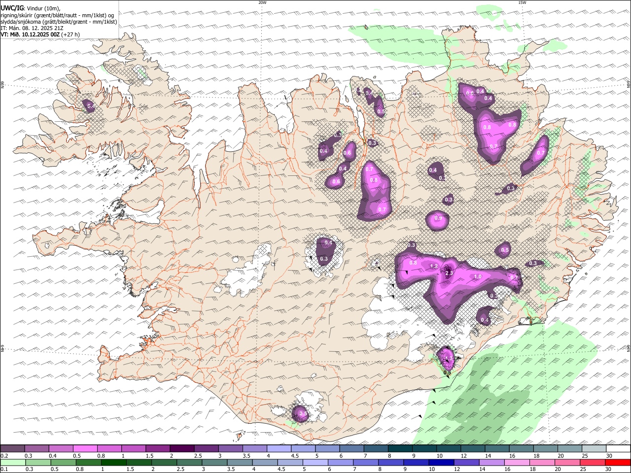Viewport: 631px width, 473px height.
Task: Select the 'VT: Mið. 10.12.2025 00Z (+27 h)' line
Action: [x=40, y=34]
